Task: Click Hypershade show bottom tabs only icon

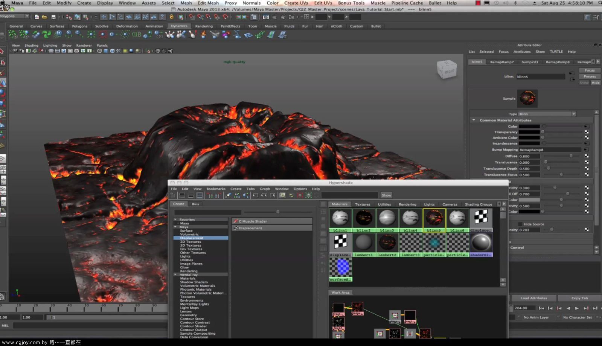Action: [x=191, y=195]
